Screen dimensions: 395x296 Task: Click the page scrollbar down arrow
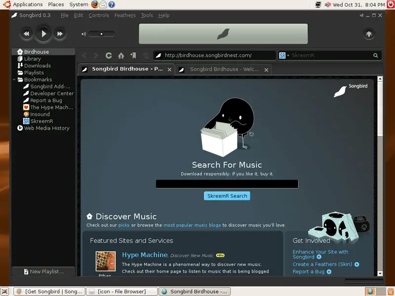(x=380, y=274)
